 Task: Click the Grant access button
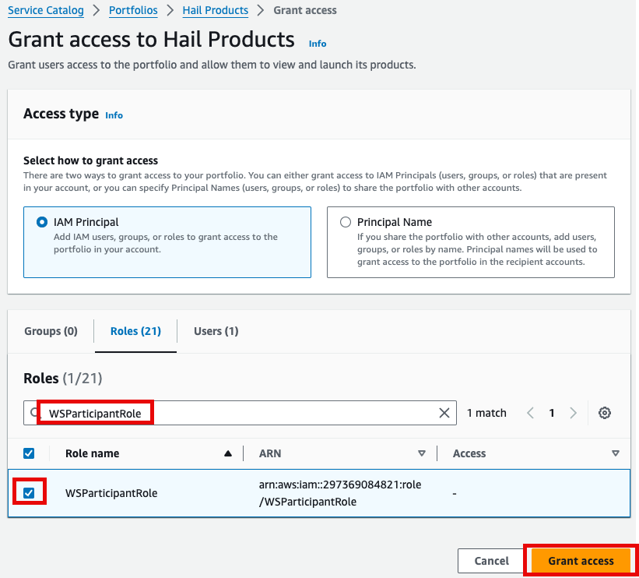pos(581,561)
